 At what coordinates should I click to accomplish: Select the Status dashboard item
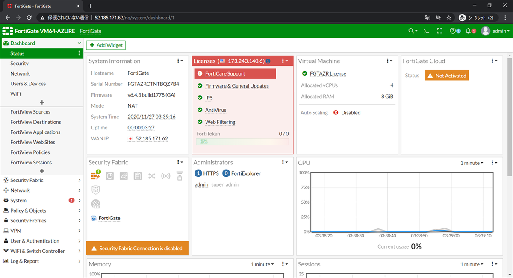pyautogui.click(x=42, y=53)
